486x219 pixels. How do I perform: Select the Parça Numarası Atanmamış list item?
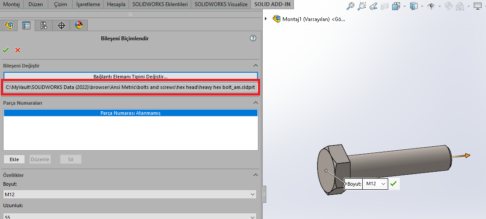130,113
